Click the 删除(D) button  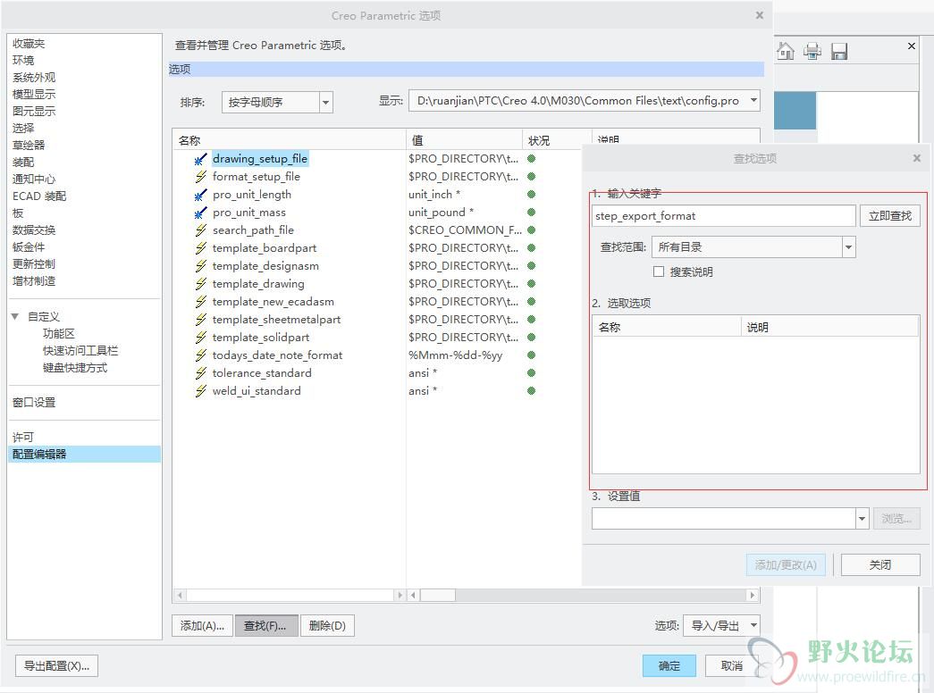328,626
